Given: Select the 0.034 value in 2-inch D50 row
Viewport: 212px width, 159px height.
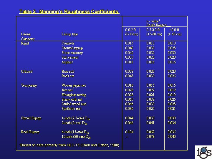Looking at the screenshot, I should click(x=172, y=123).
